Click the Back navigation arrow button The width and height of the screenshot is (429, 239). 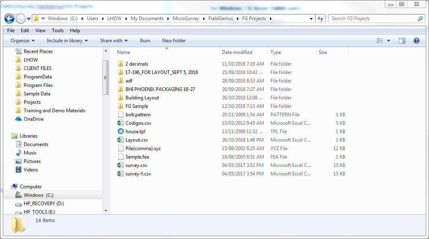click(10, 19)
